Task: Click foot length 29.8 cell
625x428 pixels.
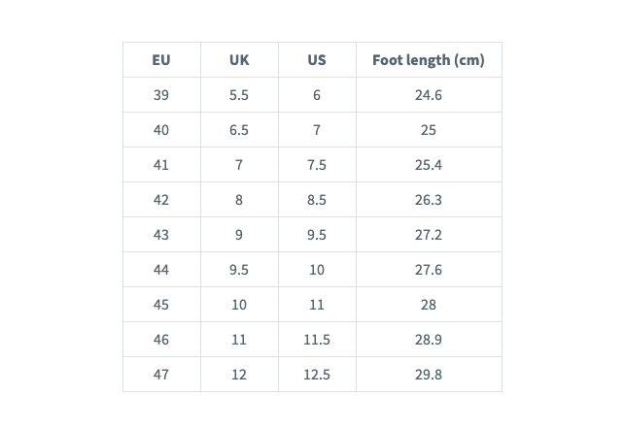Action: (x=429, y=375)
